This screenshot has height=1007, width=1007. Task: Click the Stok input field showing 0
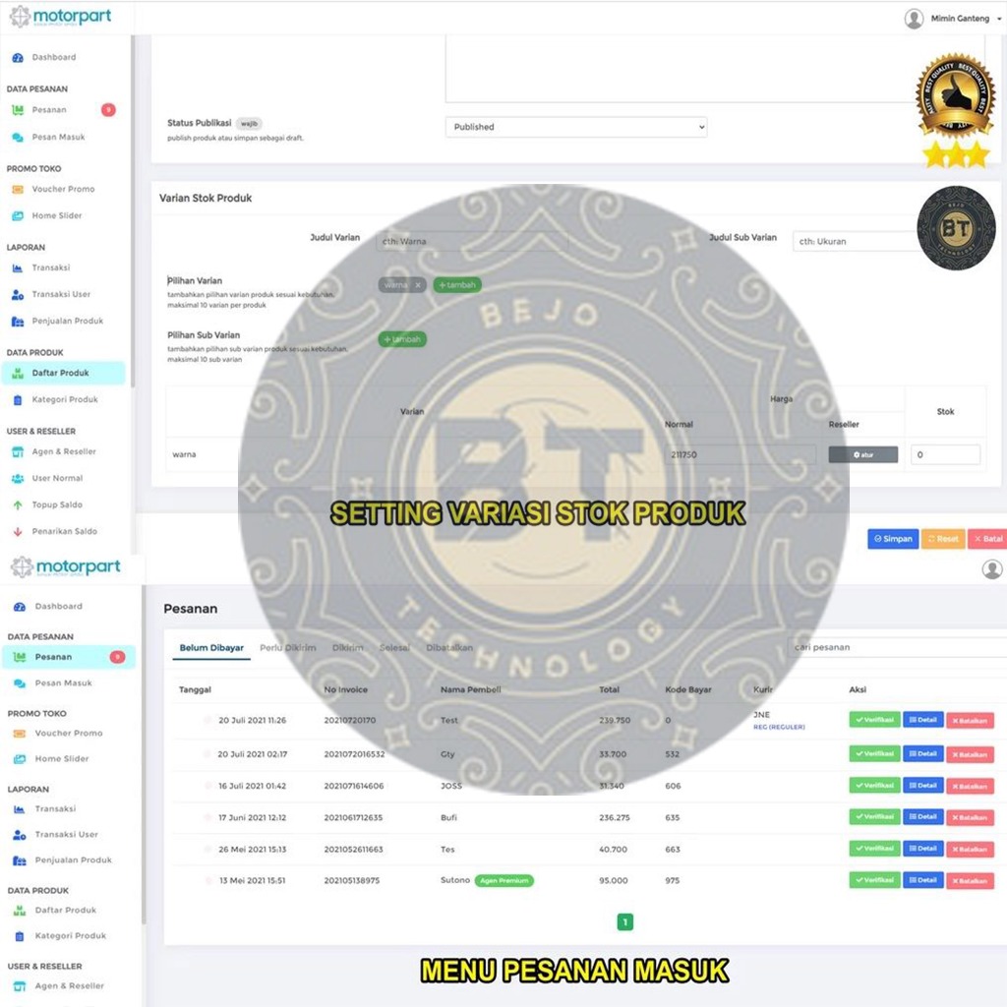(x=945, y=454)
